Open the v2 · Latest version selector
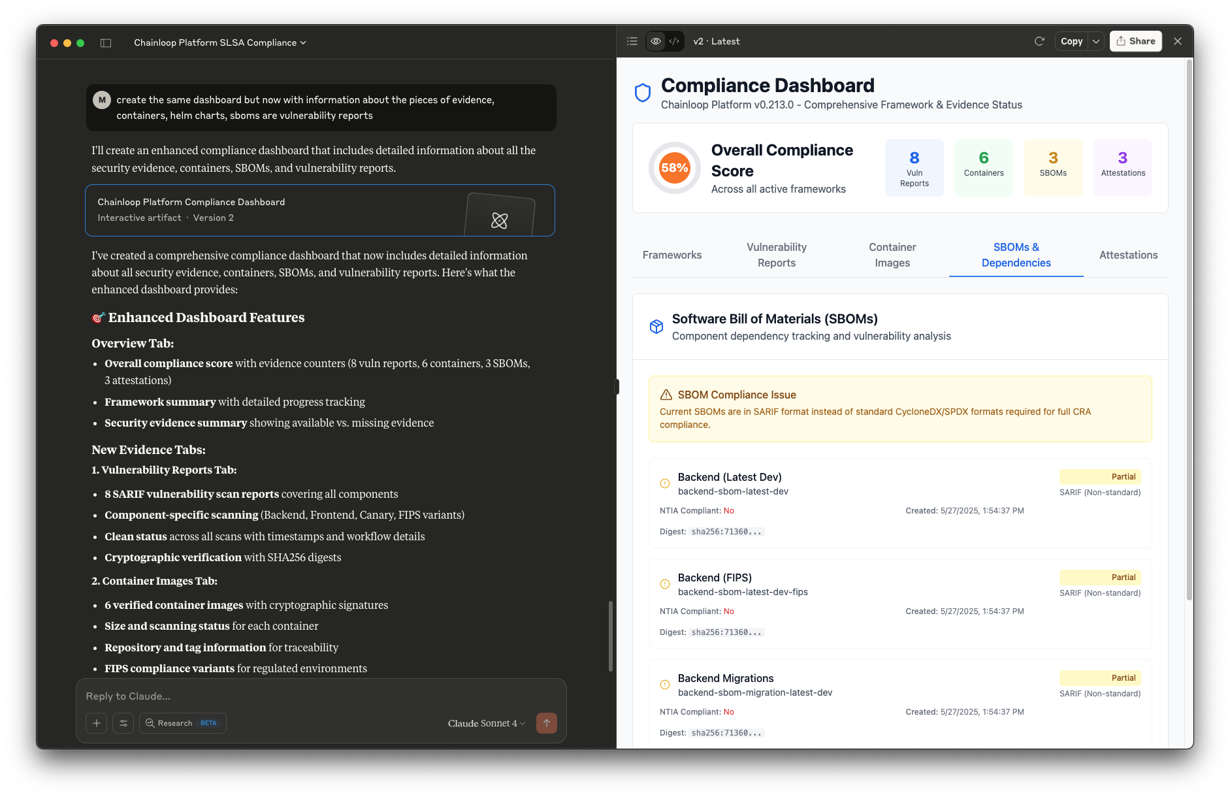Image resolution: width=1230 pixels, height=797 pixels. tap(716, 41)
